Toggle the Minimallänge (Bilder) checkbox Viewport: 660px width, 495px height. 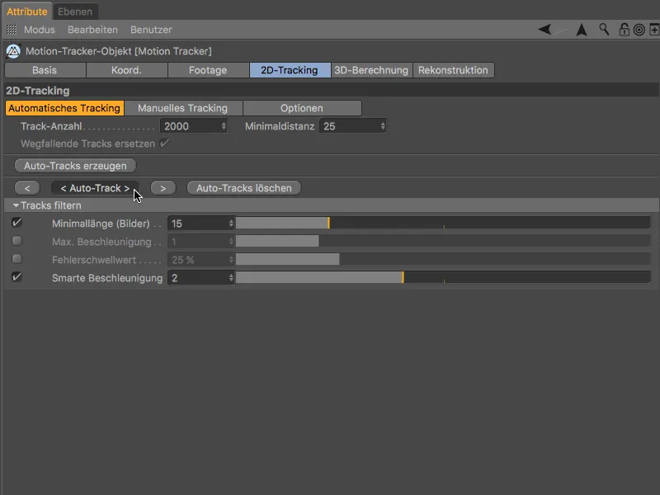pyautogui.click(x=16, y=222)
